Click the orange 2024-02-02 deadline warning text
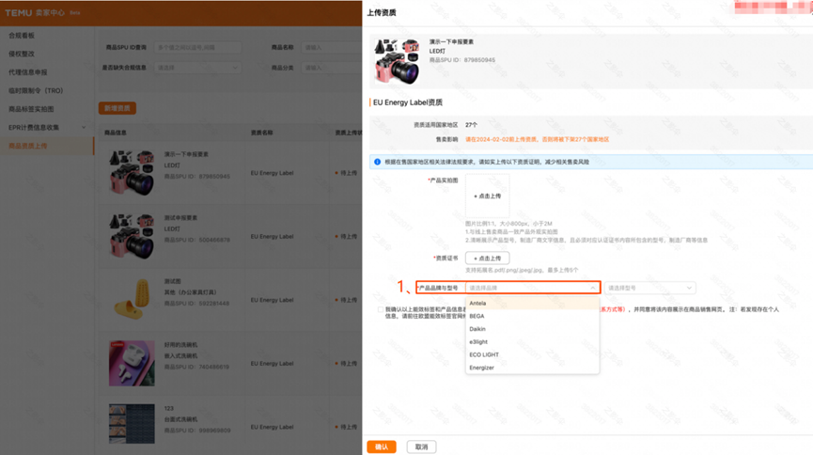 tap(538, 139)
